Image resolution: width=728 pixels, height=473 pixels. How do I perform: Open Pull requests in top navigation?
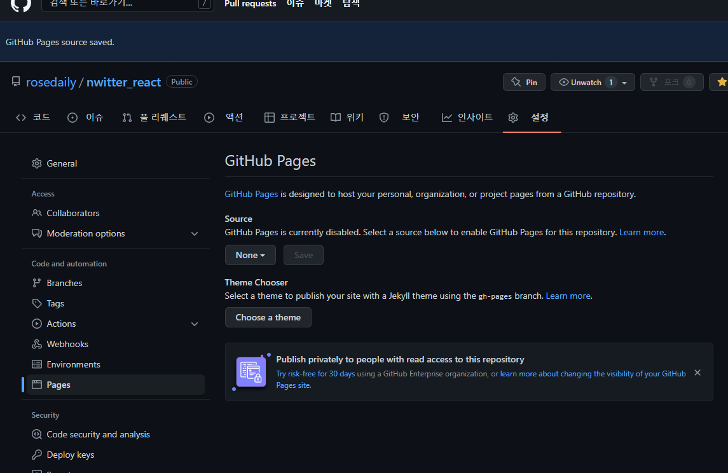pyautogui.click(x=251, y=4)
